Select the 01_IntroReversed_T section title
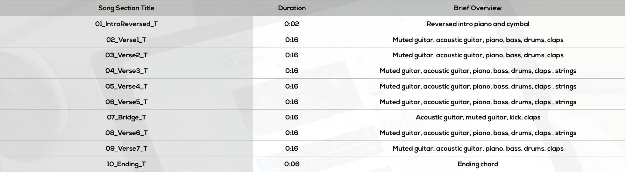626x172 pixels. coord(126,24)
